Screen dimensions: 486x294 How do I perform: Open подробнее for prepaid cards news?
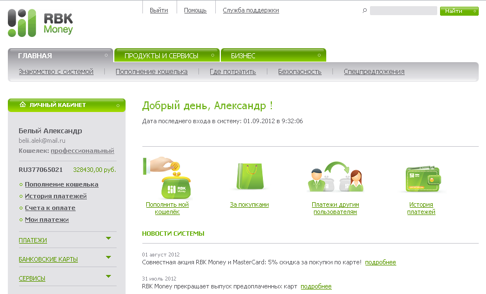(316, 287)
